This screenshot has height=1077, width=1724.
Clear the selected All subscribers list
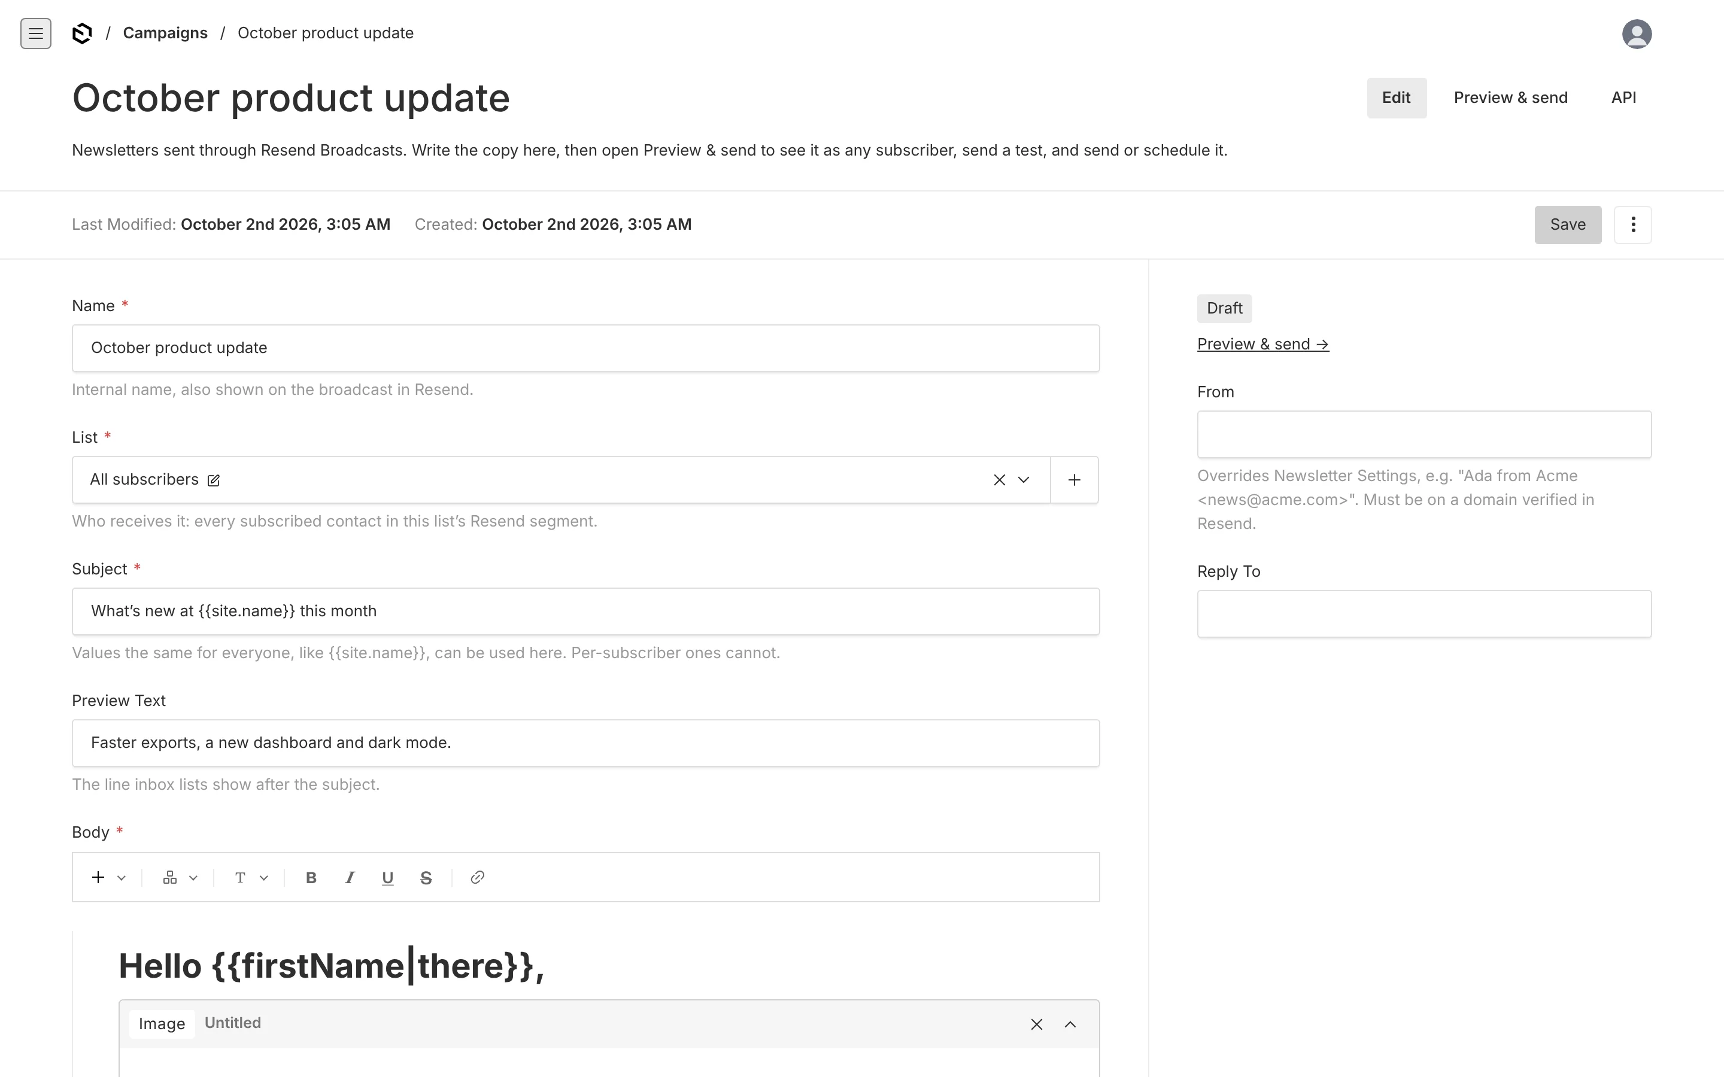pyautogui.click(x=998, y=480)
